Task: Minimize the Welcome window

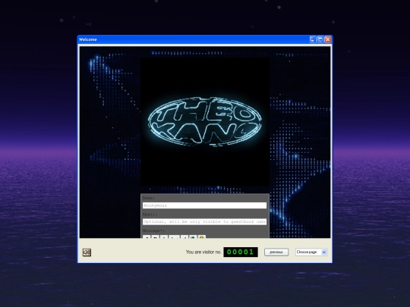Action: 313,39
